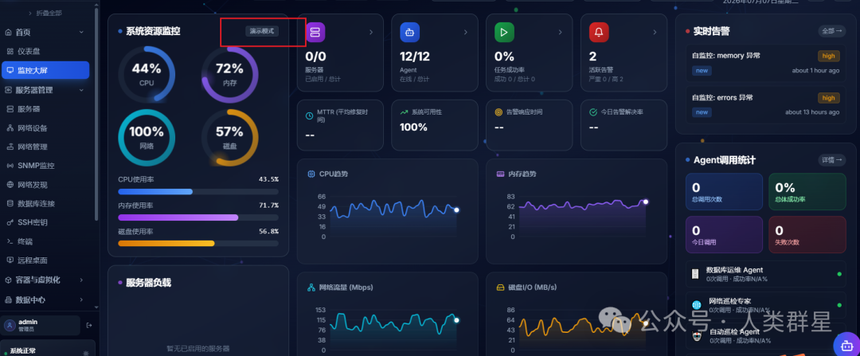Open the 任务成功率 card arrow
This screenshot has height=356, width=860.
(x=560, y=33)
